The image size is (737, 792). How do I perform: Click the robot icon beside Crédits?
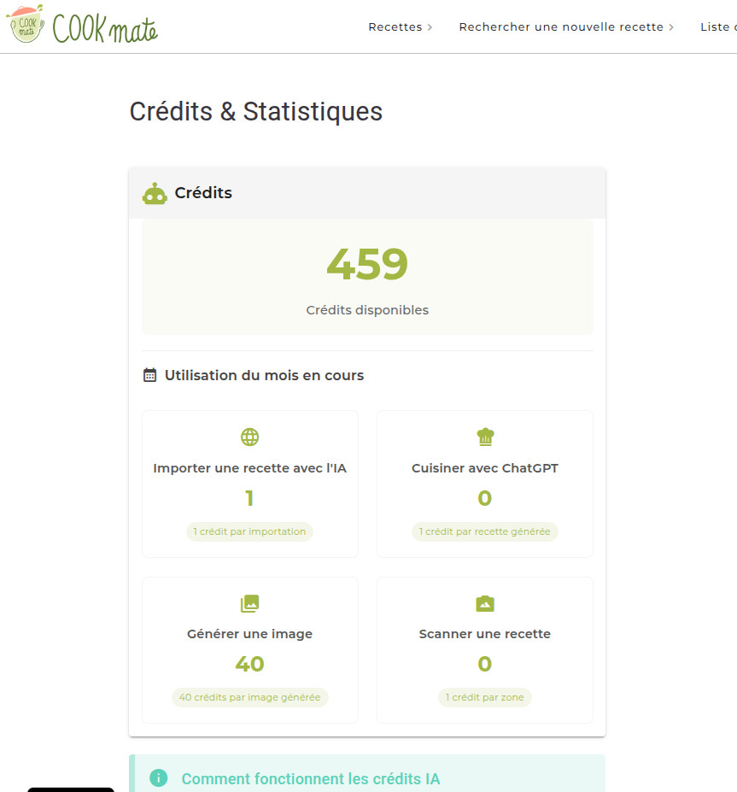(155, 194)
